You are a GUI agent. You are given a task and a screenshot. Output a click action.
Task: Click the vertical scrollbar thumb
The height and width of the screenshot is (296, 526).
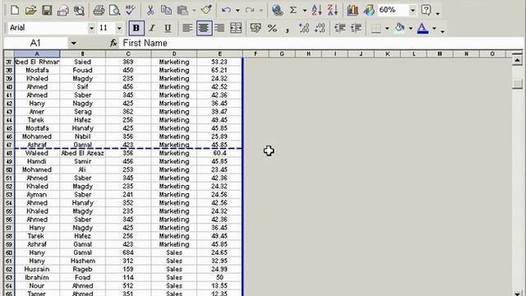coord(517,84)
